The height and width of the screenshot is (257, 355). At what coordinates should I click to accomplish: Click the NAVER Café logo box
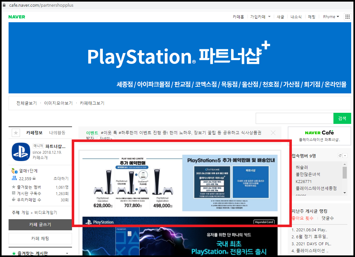[319, 136]
